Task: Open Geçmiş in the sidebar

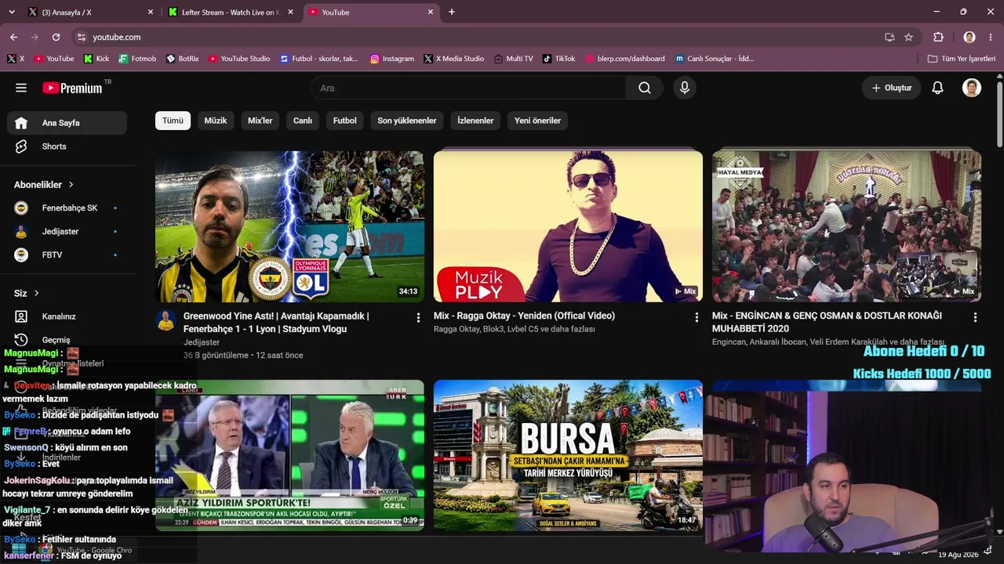Action: tap(67, 340)
